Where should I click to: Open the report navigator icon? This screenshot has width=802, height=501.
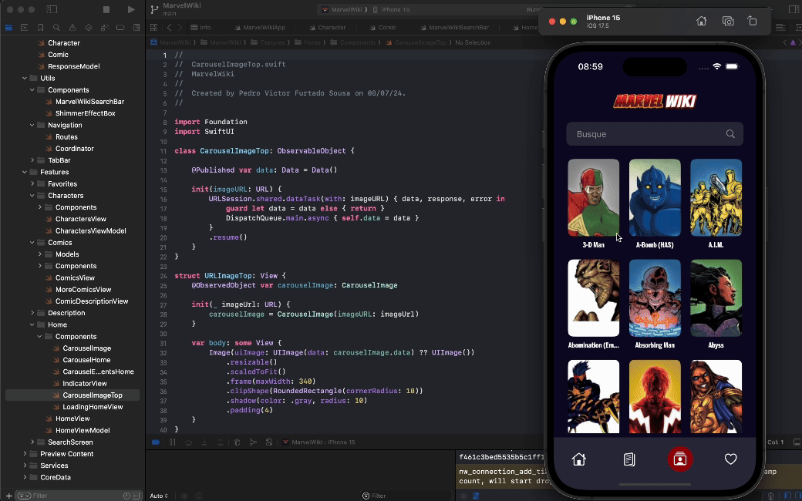click(136, 28)
